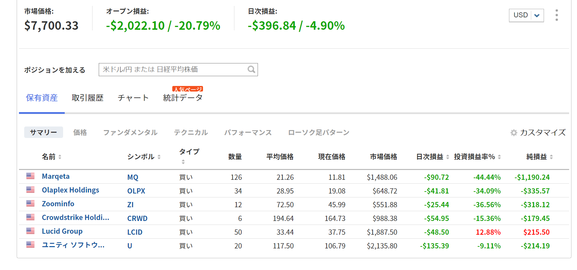Click the -$318.12 net loss cell
Viewport: 577px width, 270px height.
535,205
